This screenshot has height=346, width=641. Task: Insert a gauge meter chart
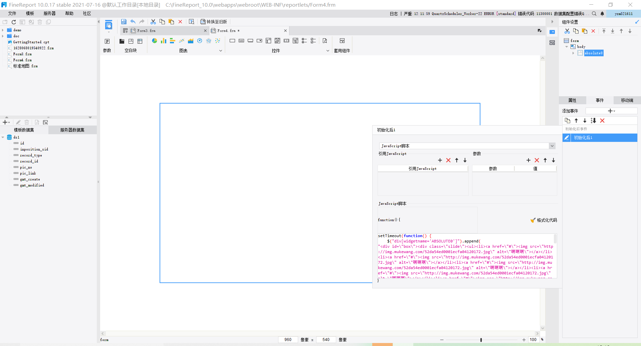point(200,41)
